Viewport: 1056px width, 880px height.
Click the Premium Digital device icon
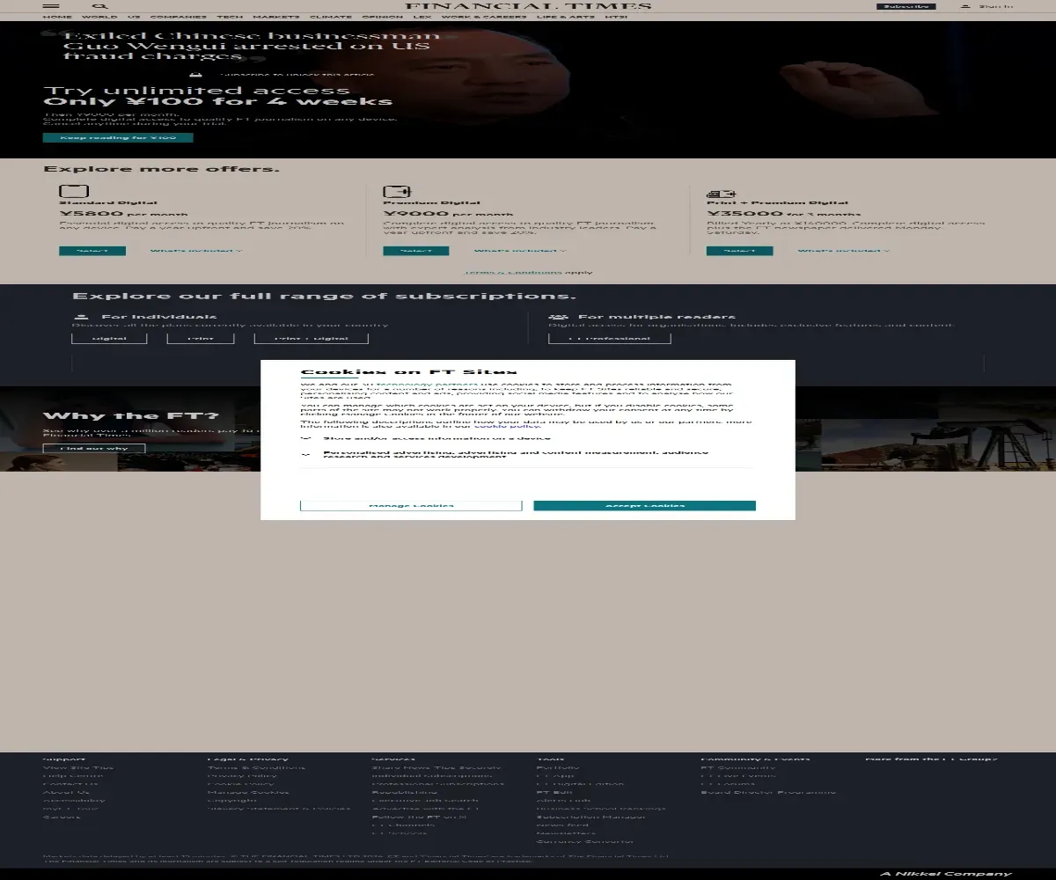coord(398,191)
